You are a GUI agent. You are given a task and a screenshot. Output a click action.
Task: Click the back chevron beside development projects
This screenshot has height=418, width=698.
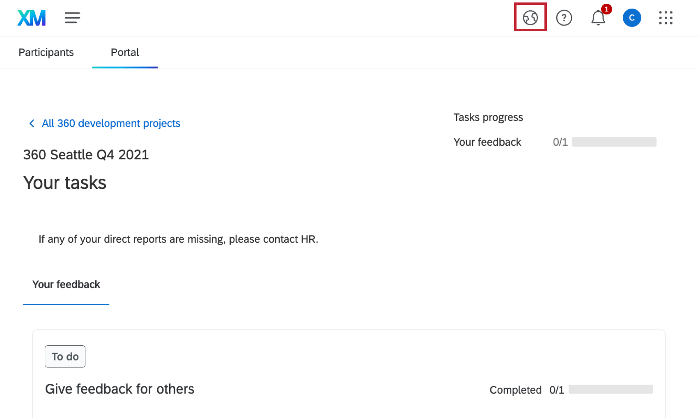[x=32, y=123]
